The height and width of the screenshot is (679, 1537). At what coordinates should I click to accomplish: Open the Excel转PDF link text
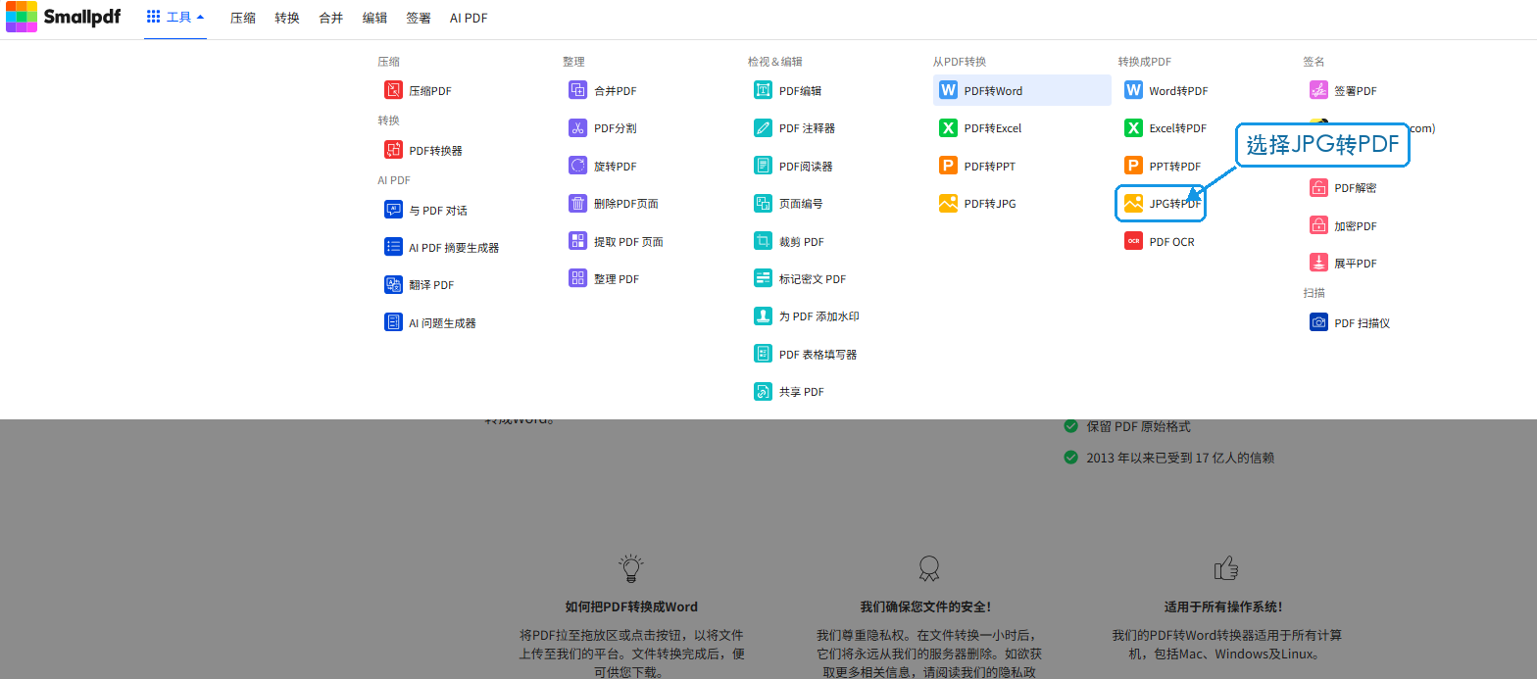pos(1178,128)
